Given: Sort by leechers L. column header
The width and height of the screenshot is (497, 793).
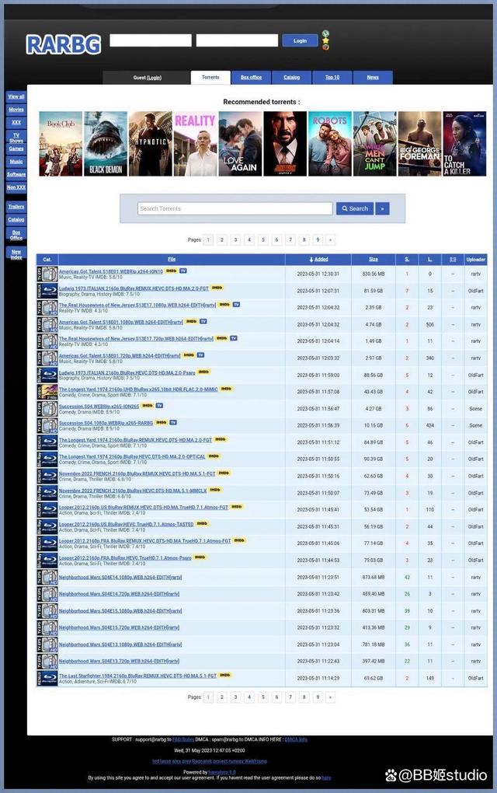Looking at the screenshot, I should [x=429, y=260].
